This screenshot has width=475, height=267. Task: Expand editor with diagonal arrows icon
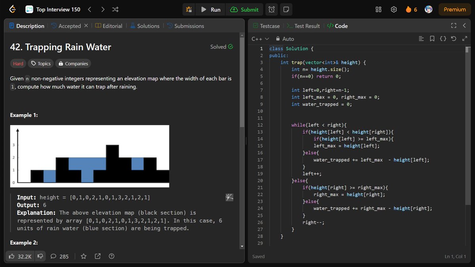coord(464,39)
